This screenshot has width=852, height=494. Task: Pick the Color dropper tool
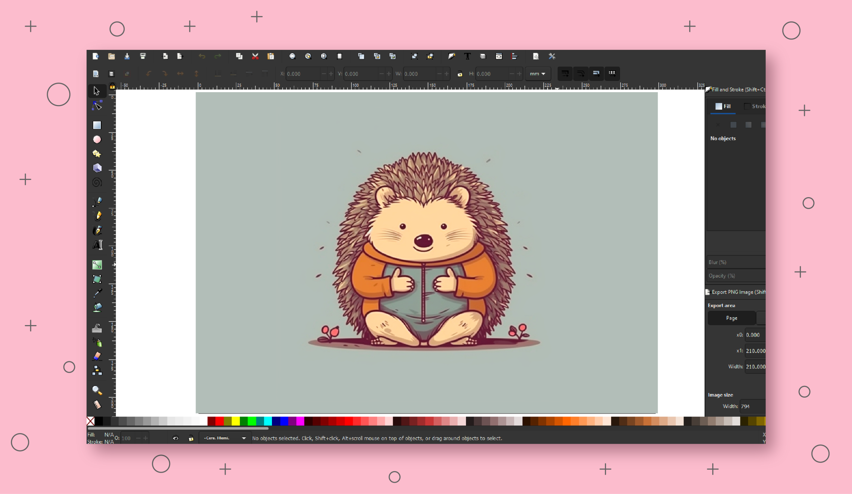click(x=97, y=293)
